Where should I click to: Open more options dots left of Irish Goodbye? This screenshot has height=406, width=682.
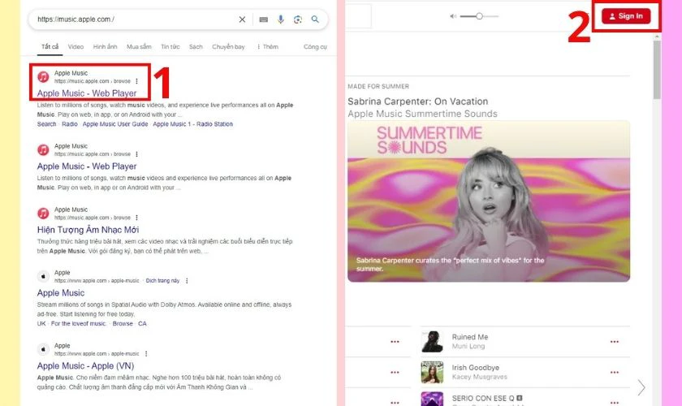click(395, 372)
